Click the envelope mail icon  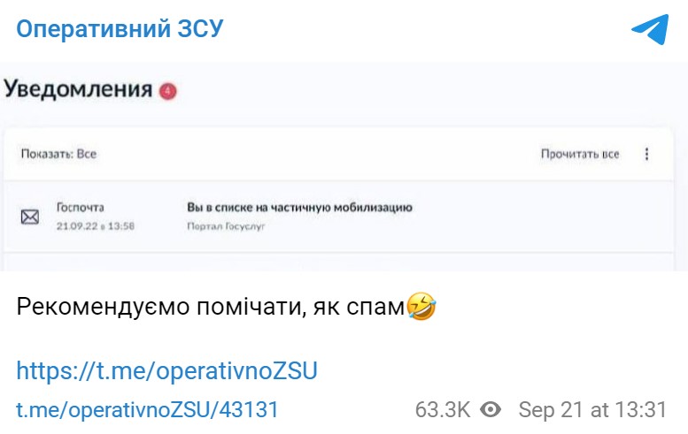pos(30,217)
